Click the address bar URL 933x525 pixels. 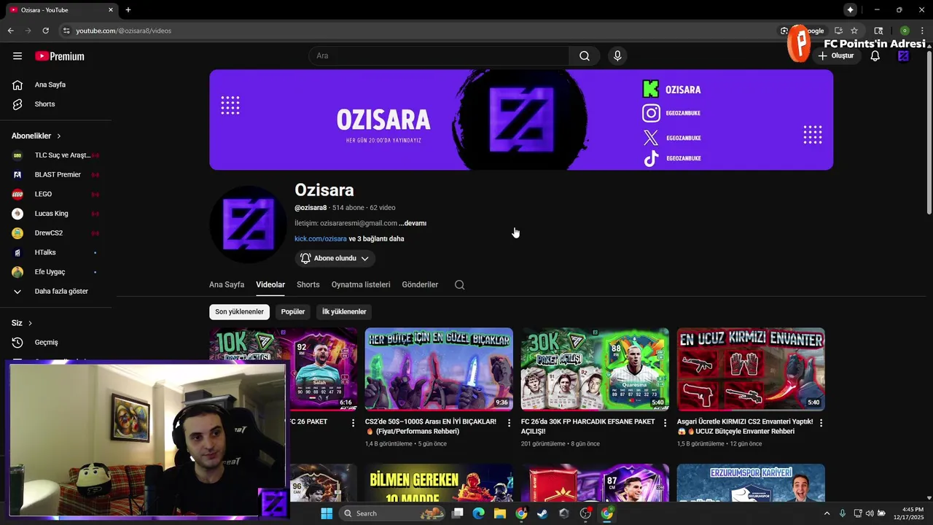124,31
